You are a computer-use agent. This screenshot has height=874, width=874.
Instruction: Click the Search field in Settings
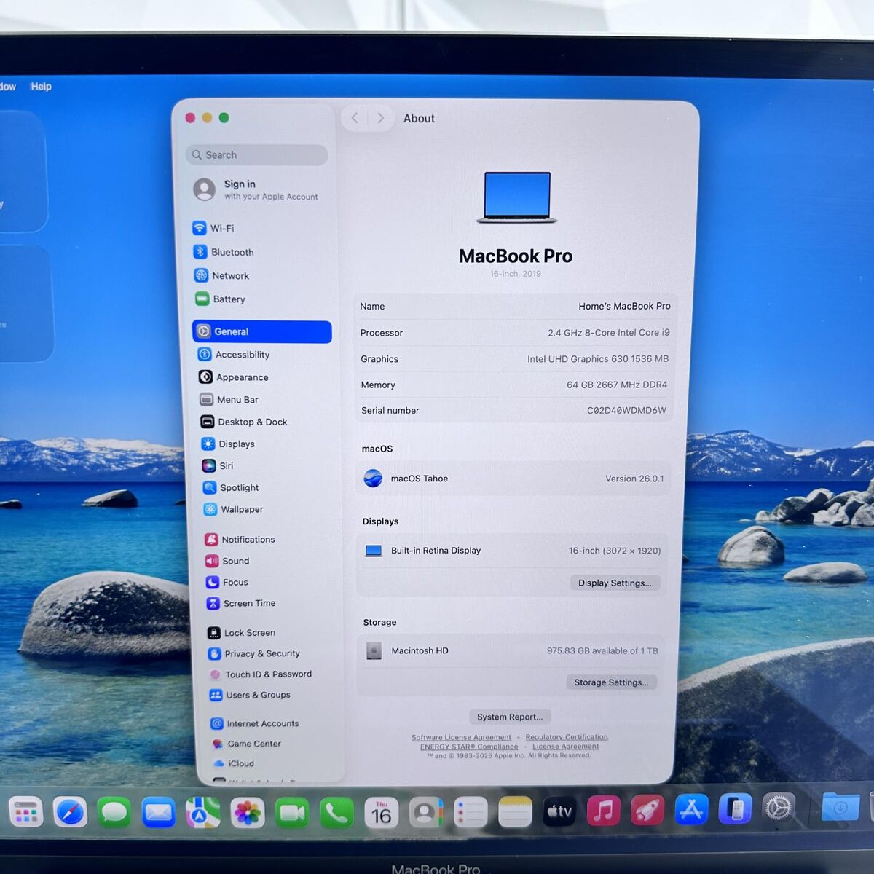256,155
